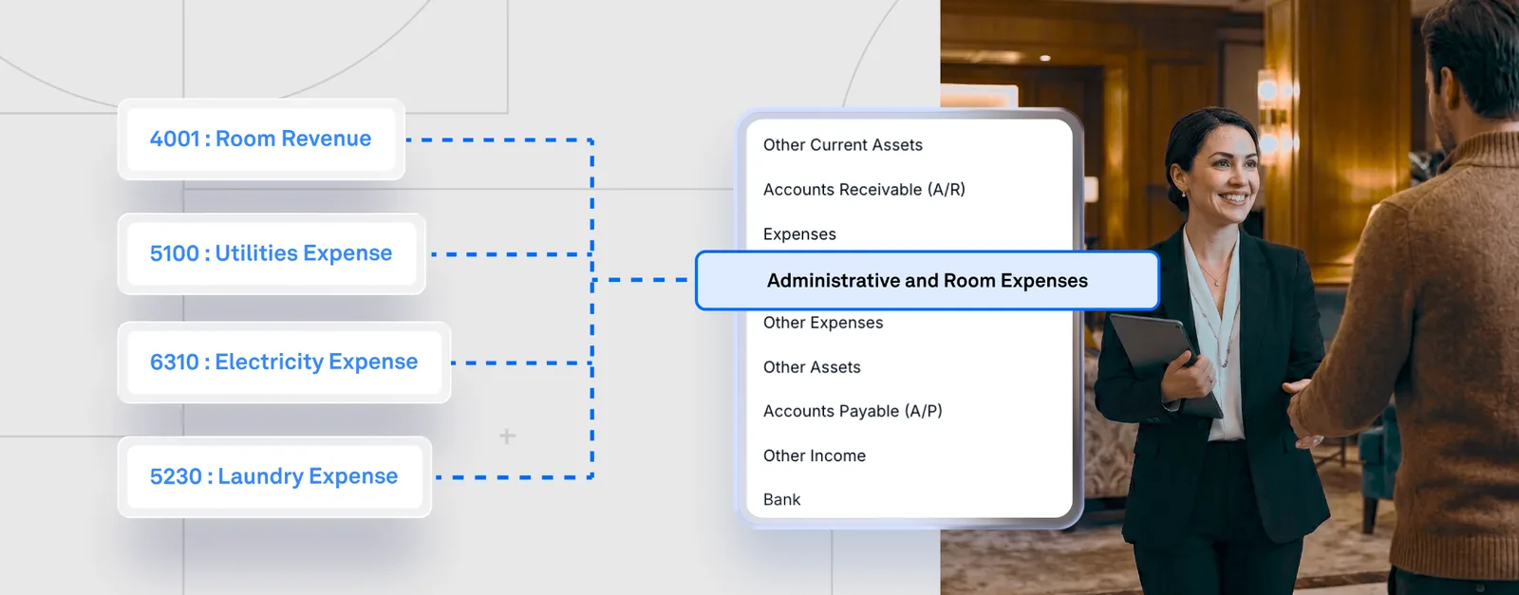Click the dashed connector line near Room Revenue
This screenshot has width=1519, height=595.
498,140
